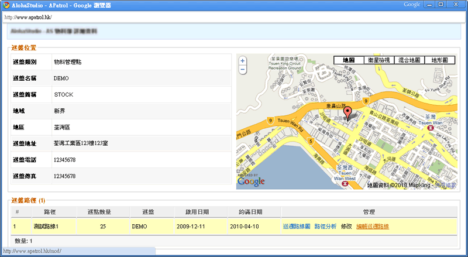Click 數量: 1 footer text
This screenshot has height=257, width=468.
pyautogui.click(x=23, y=241)
